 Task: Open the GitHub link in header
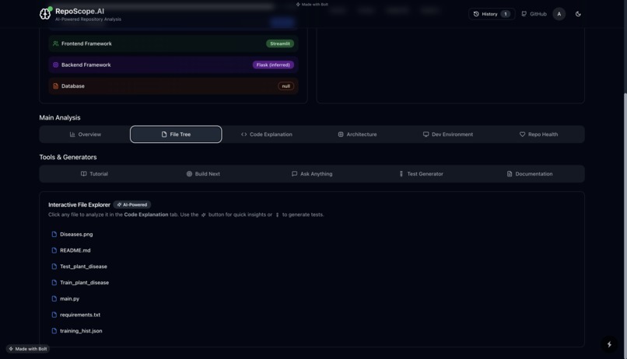coord(534,14)
